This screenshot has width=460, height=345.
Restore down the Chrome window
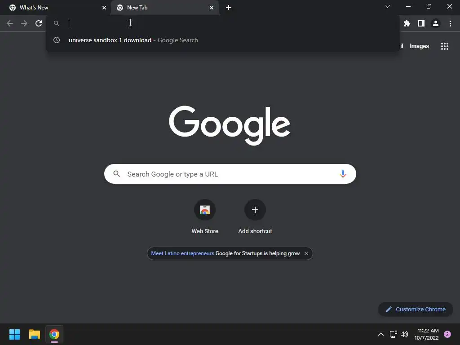(x=429, y=6)
